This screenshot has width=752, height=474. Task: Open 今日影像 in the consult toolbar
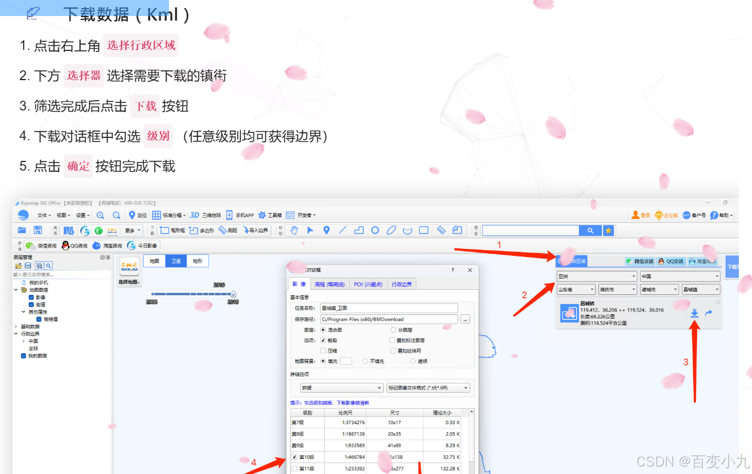click(143, 246)
